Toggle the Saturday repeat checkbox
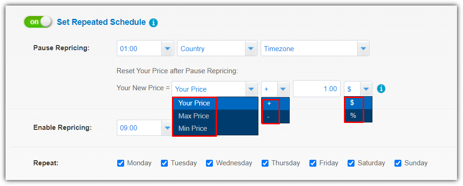This screenshot has width=463, height=186. [351, 163]
